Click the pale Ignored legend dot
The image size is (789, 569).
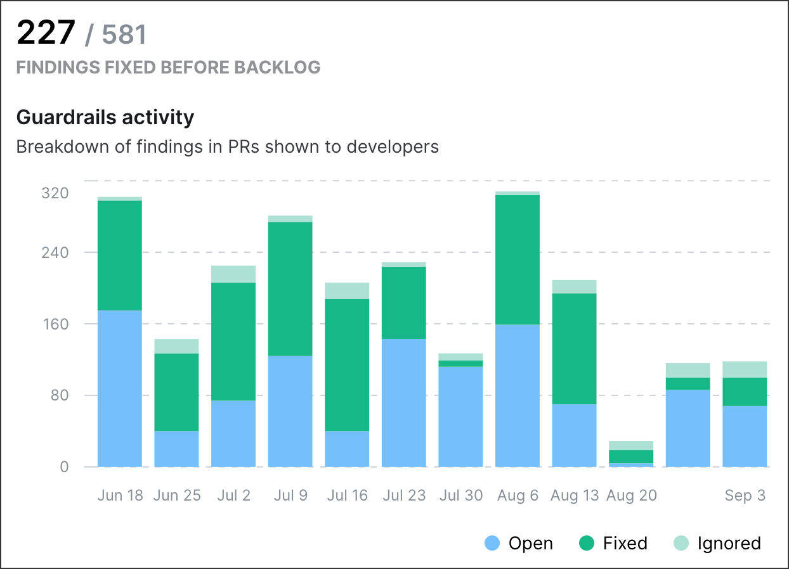pos(682,544)
